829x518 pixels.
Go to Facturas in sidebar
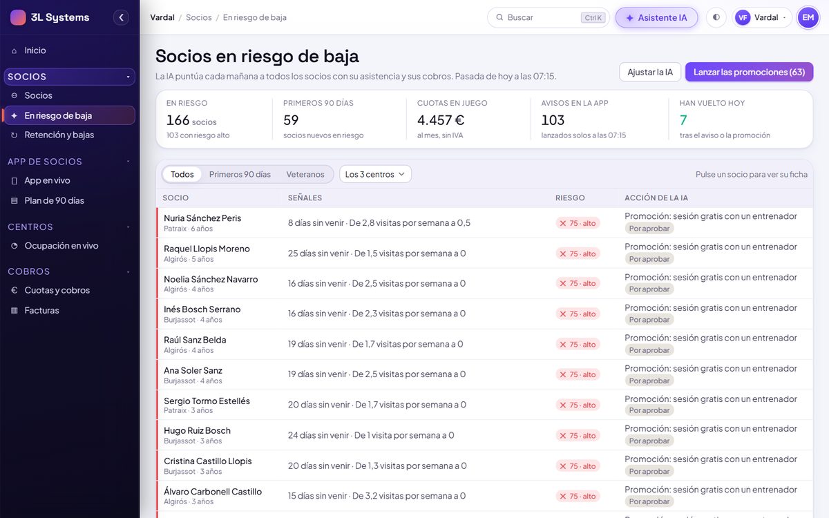click(69, 311)
